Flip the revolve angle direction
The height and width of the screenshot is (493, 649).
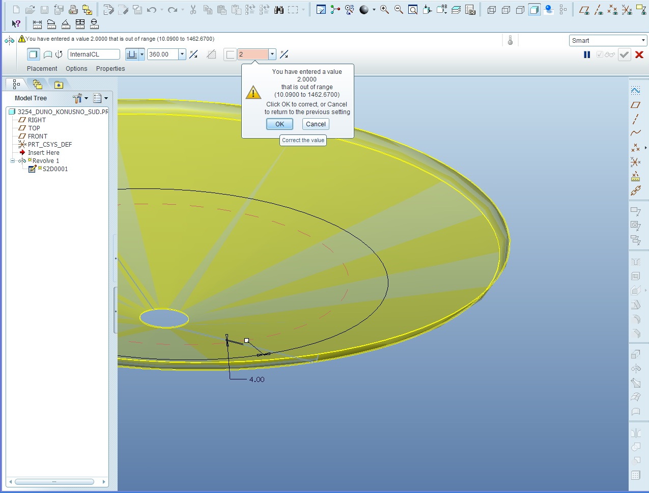(x=193, y=54)
